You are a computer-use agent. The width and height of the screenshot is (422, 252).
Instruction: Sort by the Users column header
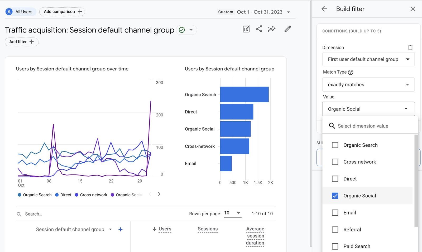click(x=165, y=229)
